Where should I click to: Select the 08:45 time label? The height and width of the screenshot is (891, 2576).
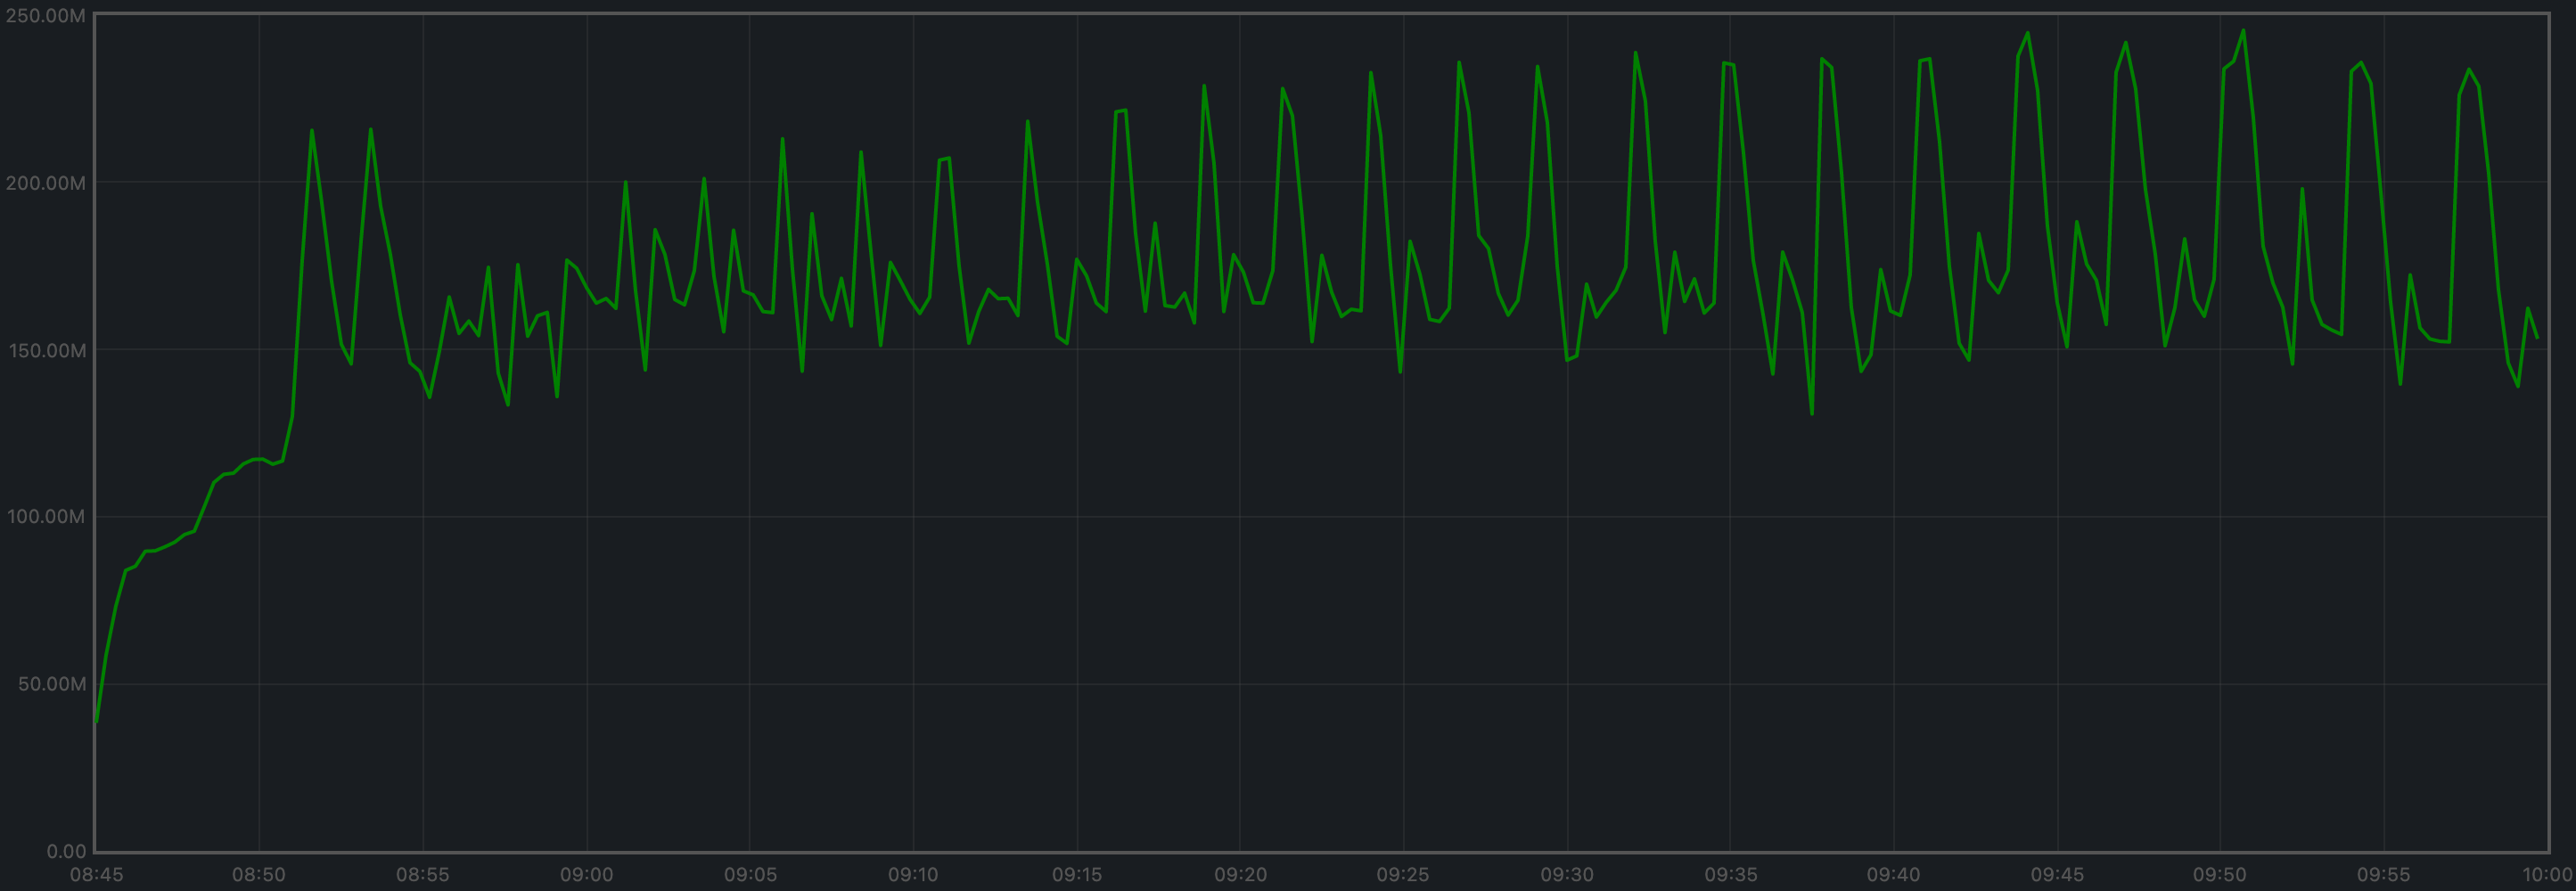coord(96,873)
